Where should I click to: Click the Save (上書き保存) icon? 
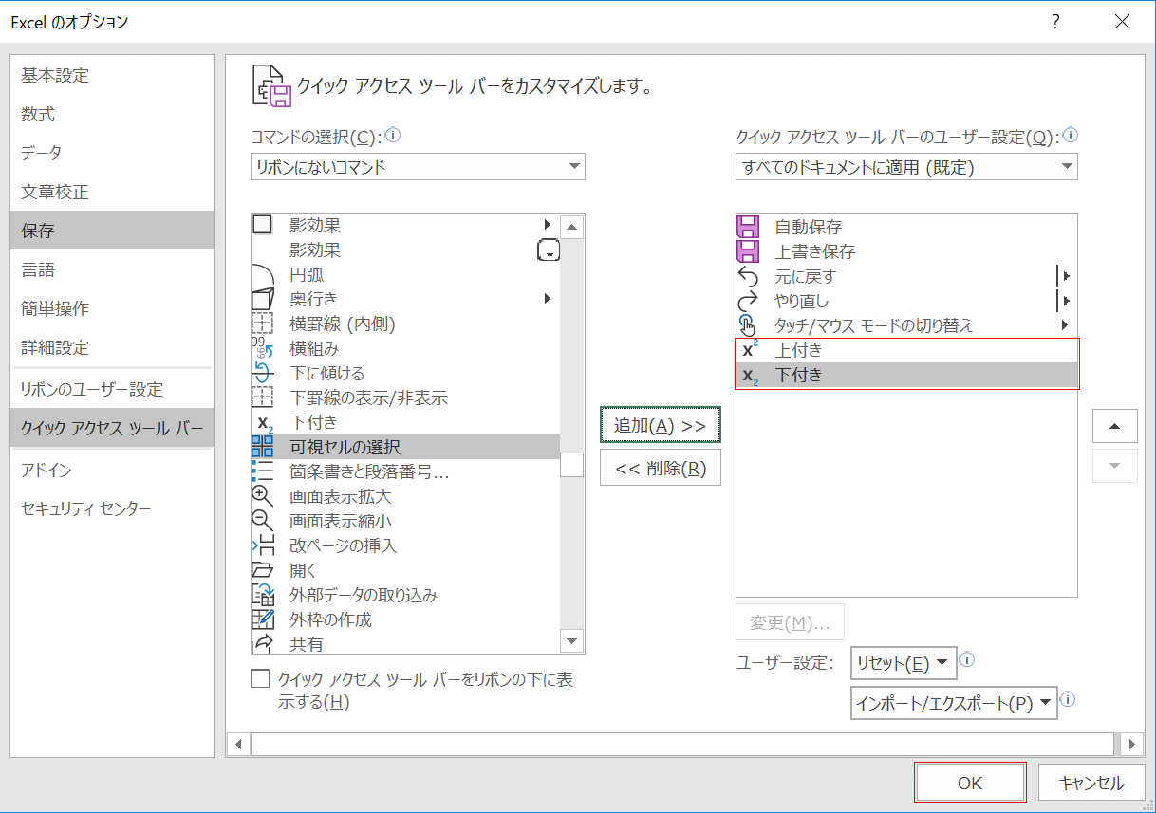click(749, 251)
